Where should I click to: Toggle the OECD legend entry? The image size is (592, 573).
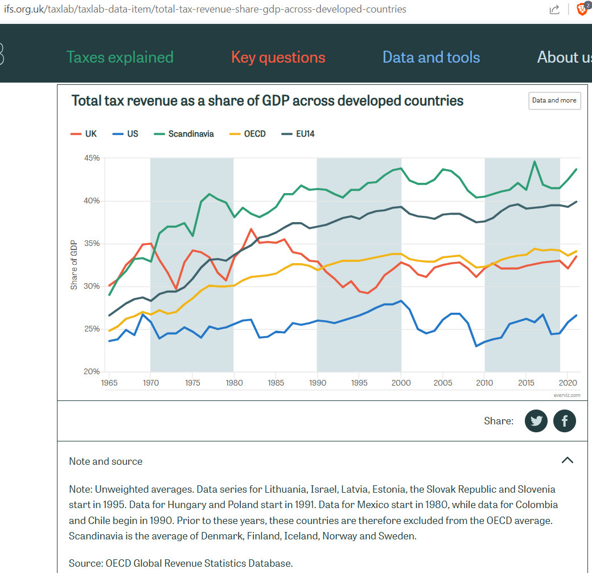248,134
